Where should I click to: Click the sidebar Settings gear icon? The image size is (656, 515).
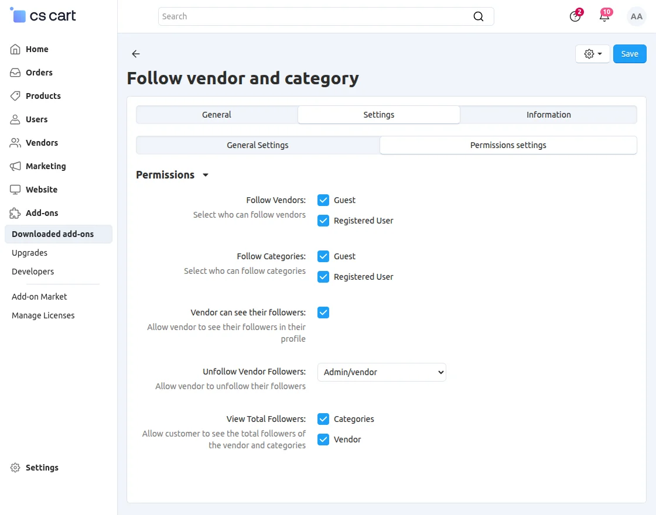coord(15,468)
